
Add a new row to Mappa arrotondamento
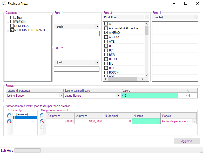(42, 116)
